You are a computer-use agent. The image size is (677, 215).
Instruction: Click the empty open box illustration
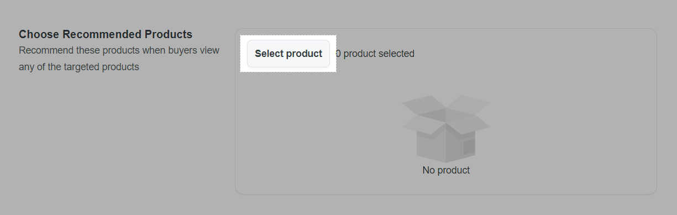coord(446,129)
